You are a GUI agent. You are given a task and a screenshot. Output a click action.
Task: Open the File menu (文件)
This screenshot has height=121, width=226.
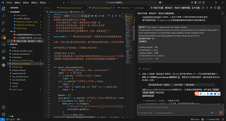[x=9, y=3]
